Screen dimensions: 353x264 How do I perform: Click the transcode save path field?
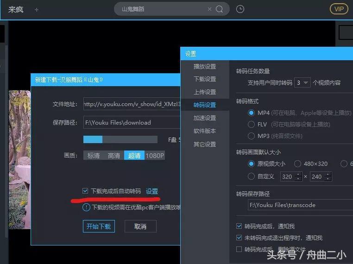click(300, 205)
